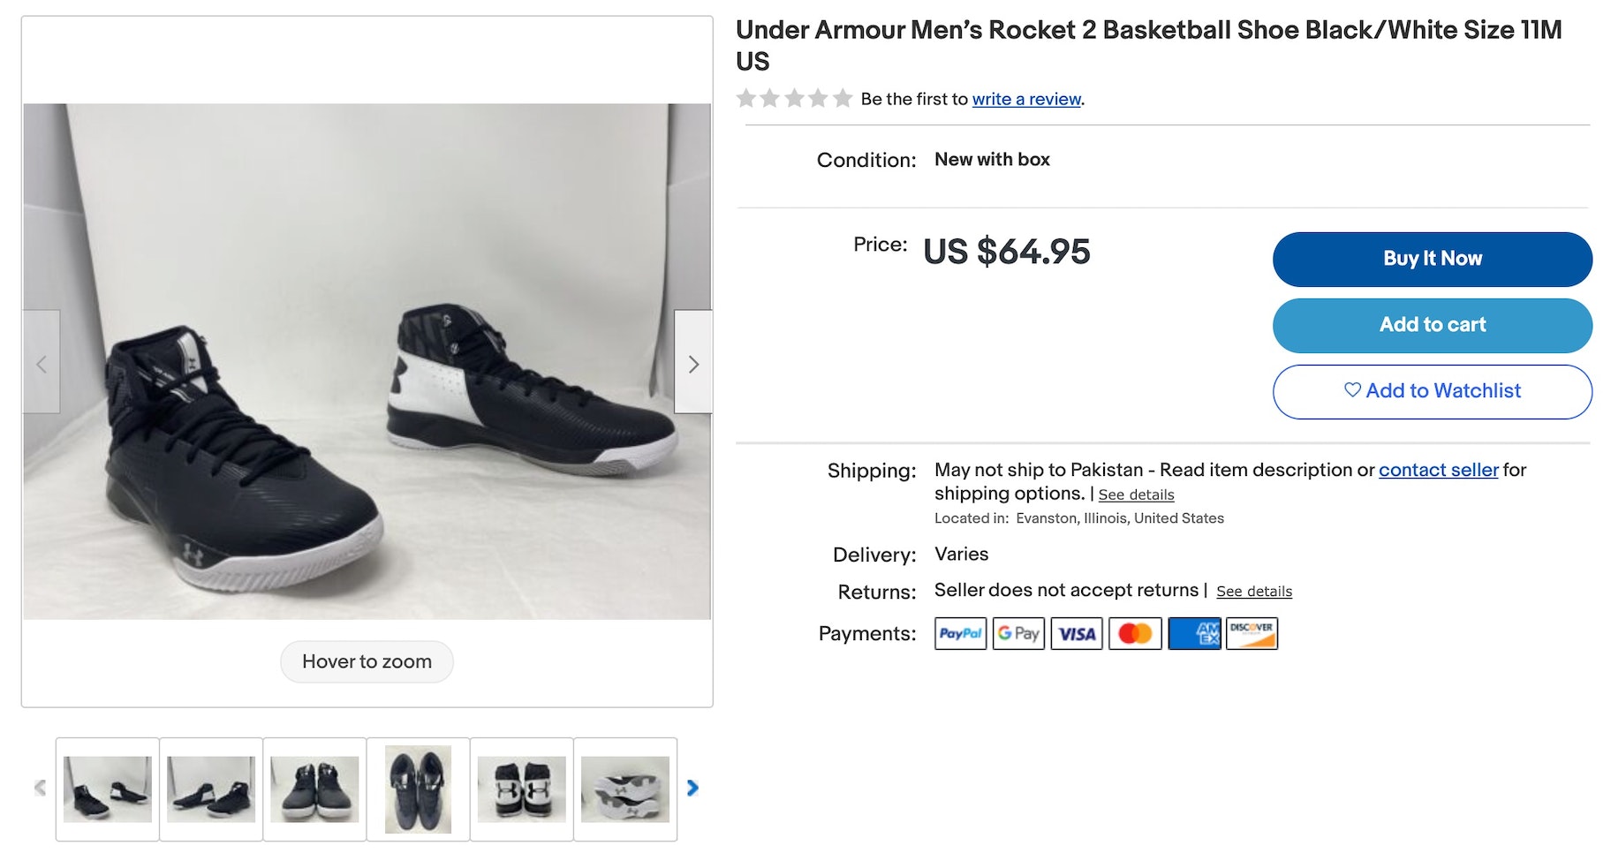
Task: Click the contact seller link
Action: (x=1438, y=470)
